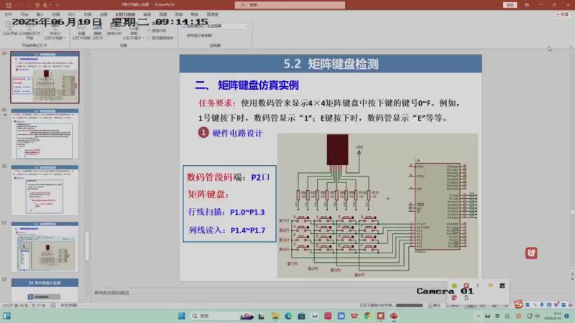Click the Sign in (登录) button
This screenshot has height=323, width=575.
point(510,5)
